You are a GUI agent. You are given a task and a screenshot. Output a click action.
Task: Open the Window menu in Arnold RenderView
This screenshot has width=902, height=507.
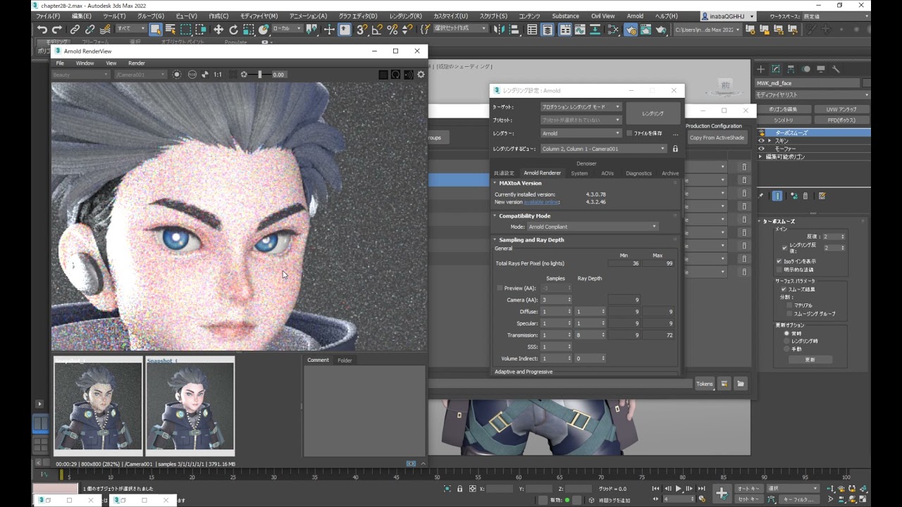coord(85,63)
